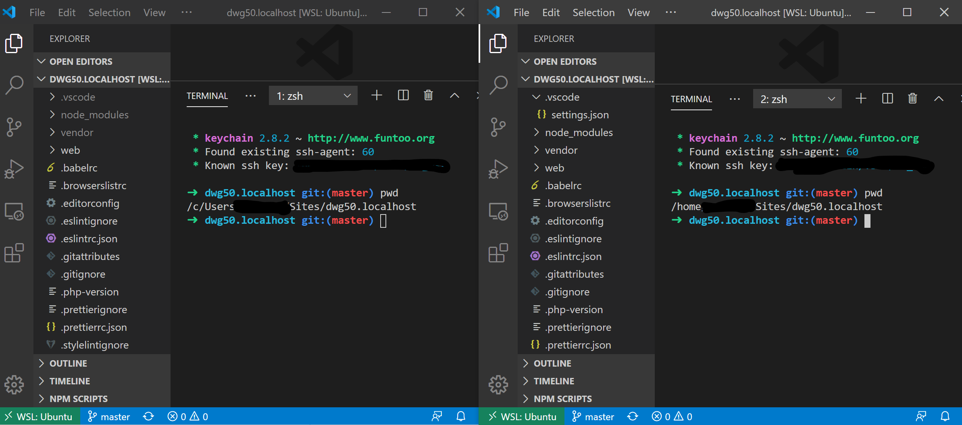Open the File menu
Screen dimensions: 962x425
[37, 12]
